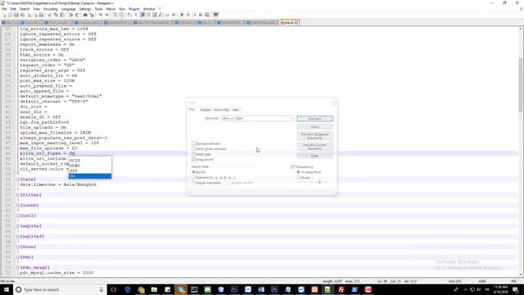Toggle the highlighted Indent Guide toolbar icon
Screen dimensions: 524x295
pos(142,15)
